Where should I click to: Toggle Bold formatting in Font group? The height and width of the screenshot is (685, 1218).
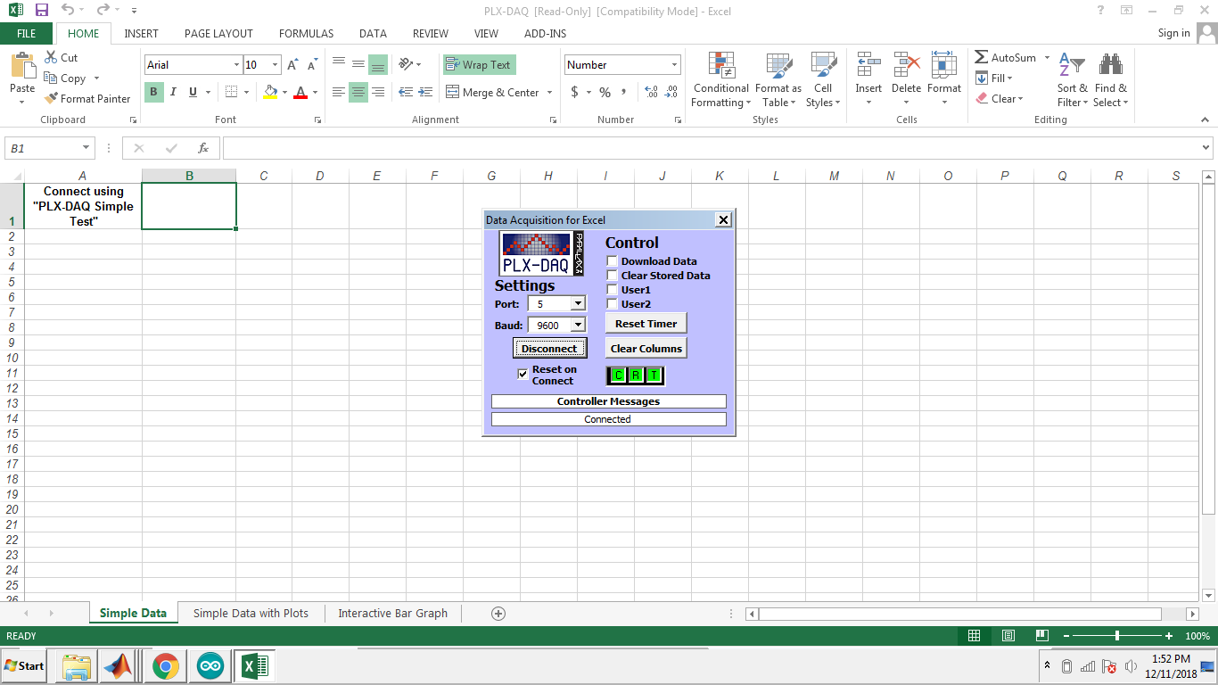(153, 92)
